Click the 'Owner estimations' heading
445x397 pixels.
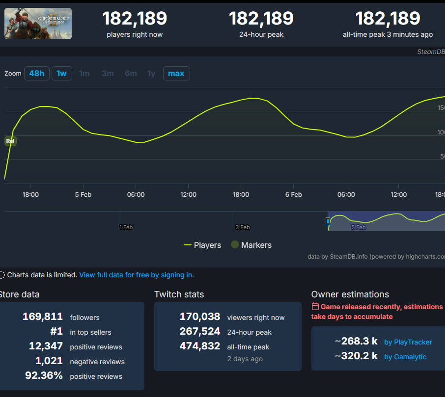[x=350, y=294]
